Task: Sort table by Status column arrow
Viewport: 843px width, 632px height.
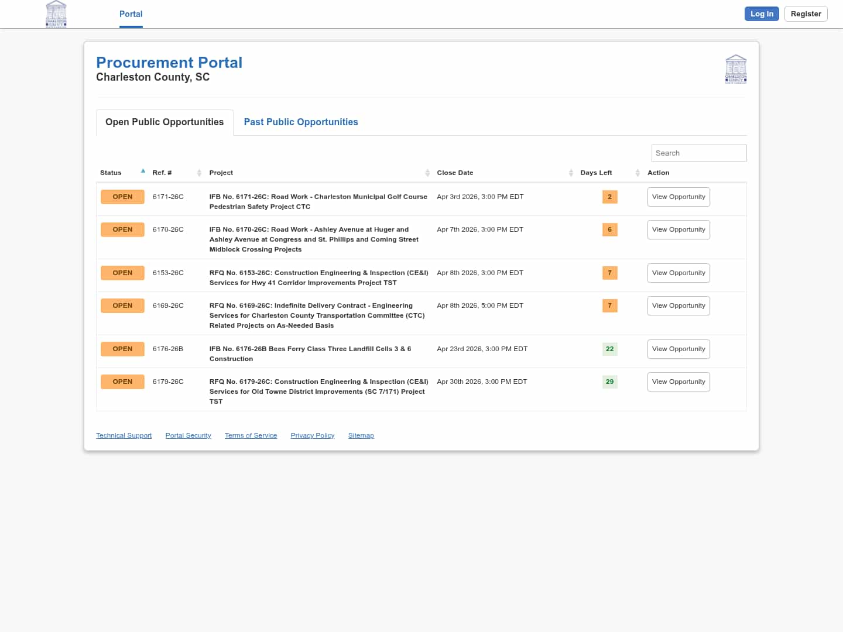Action: click(143, 171)
